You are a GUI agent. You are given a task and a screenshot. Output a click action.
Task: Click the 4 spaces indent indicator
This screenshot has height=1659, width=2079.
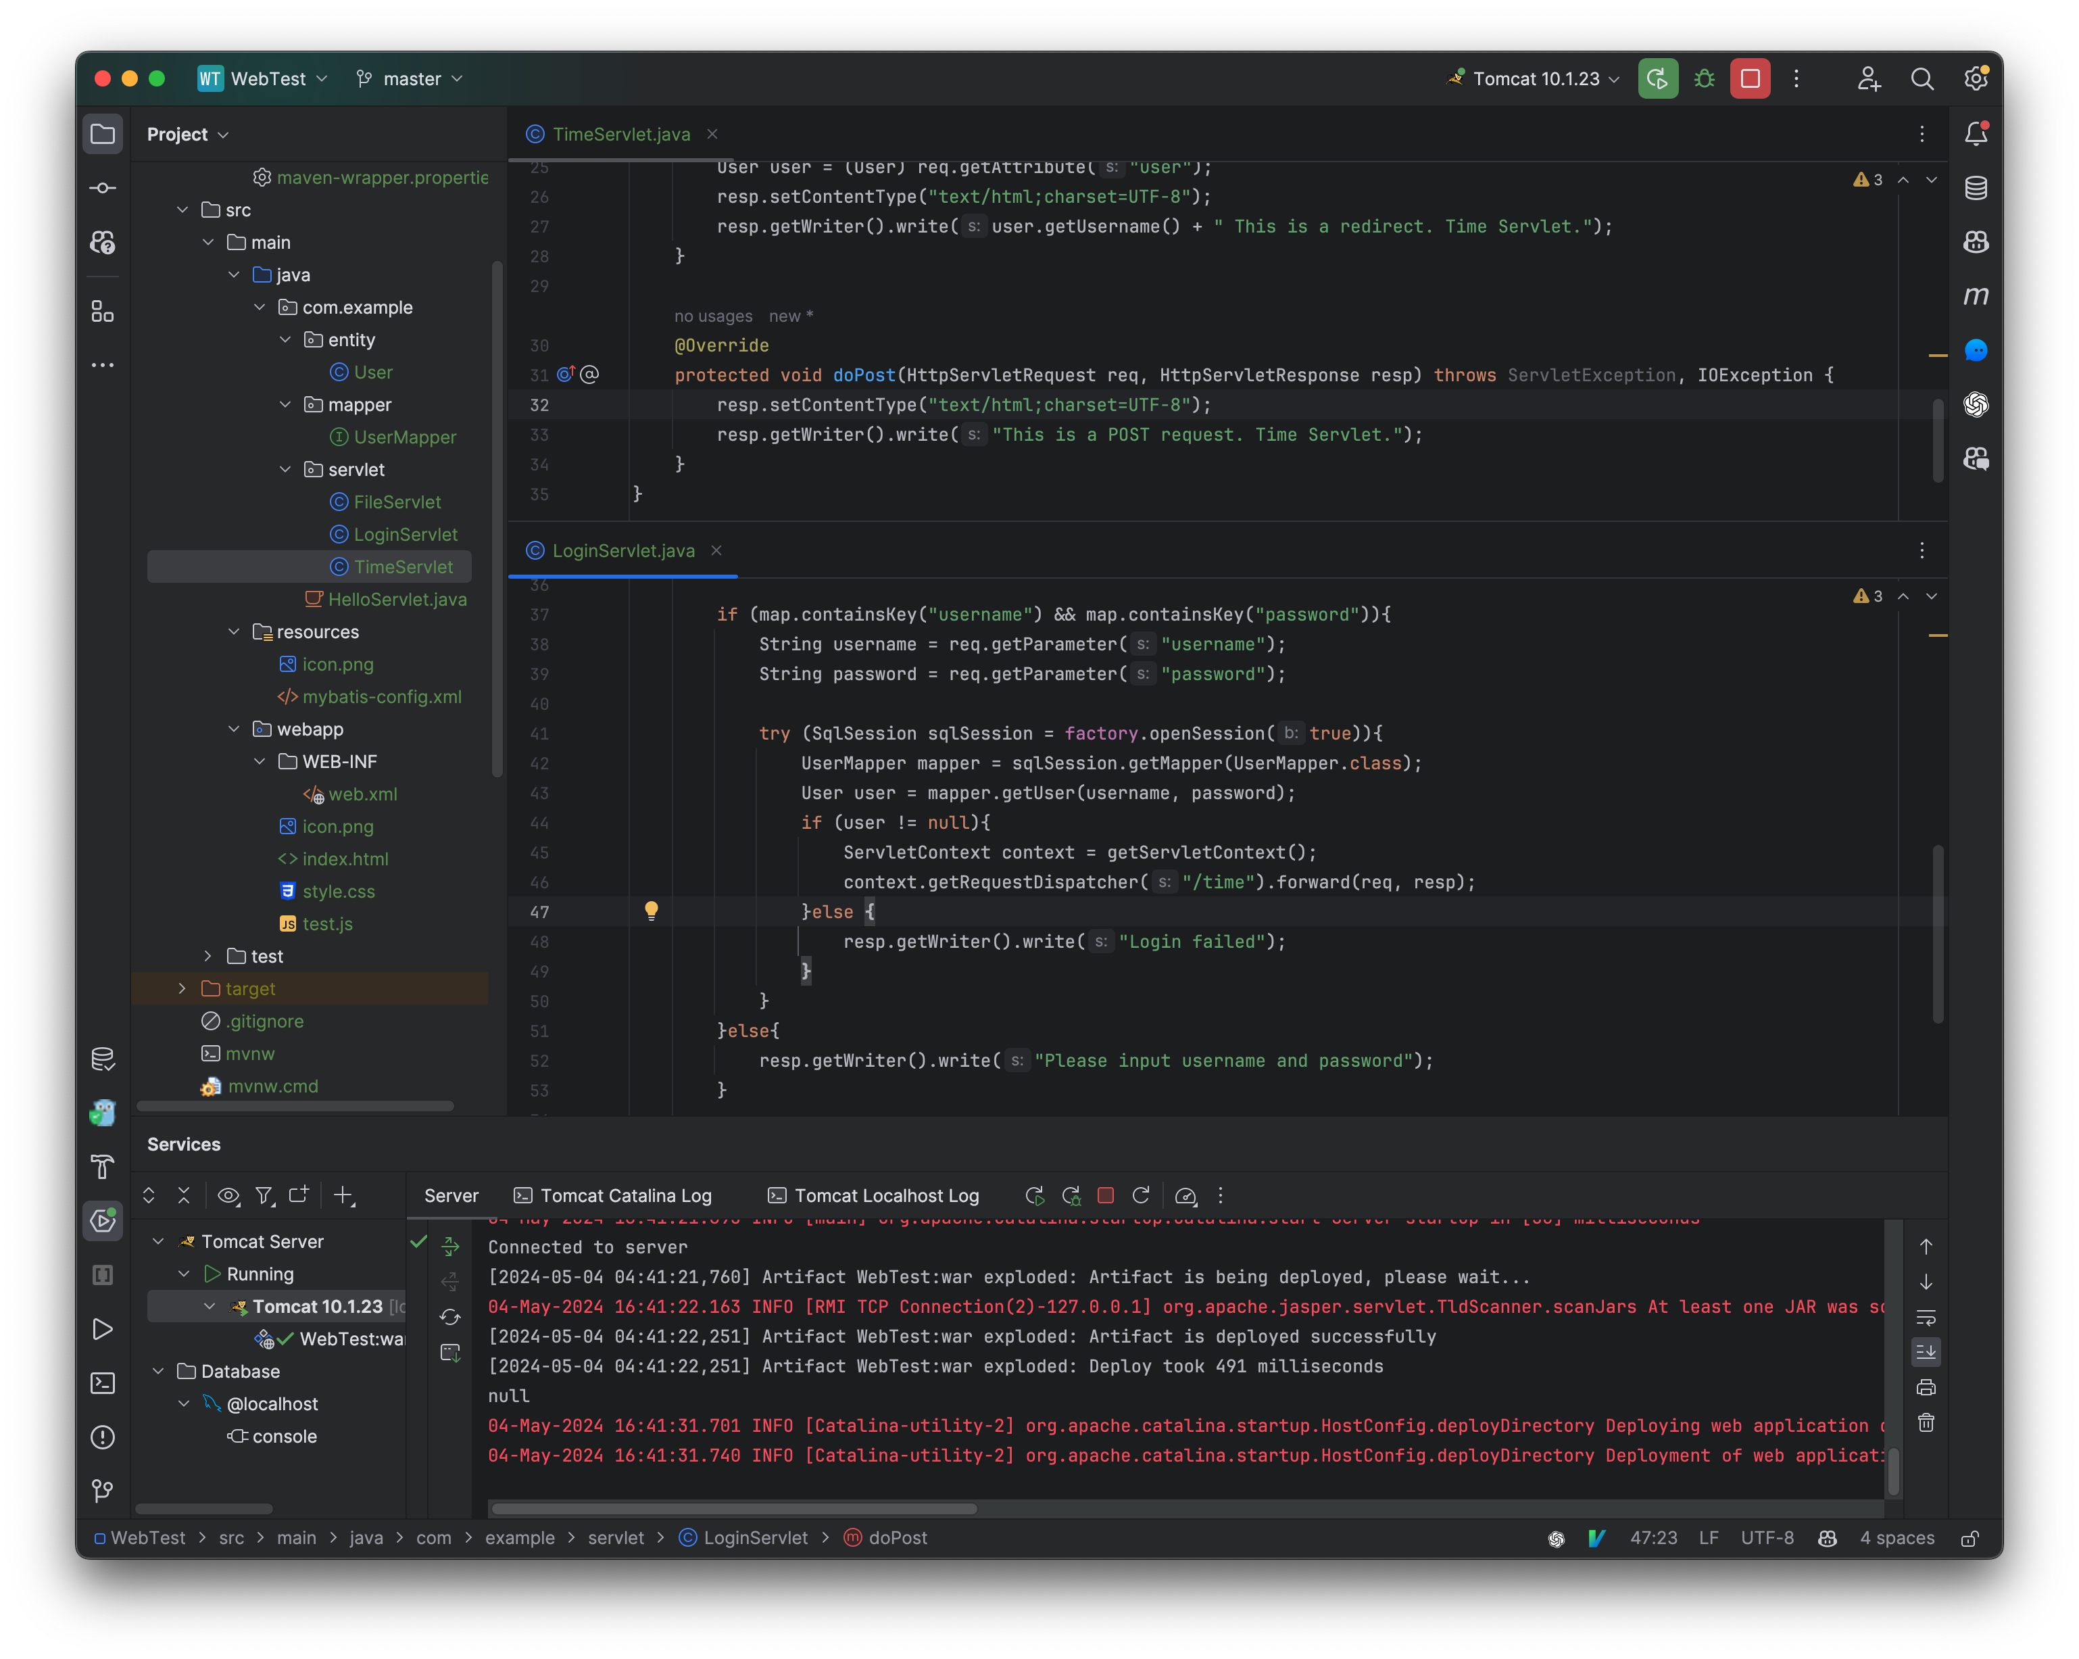1897,1537
